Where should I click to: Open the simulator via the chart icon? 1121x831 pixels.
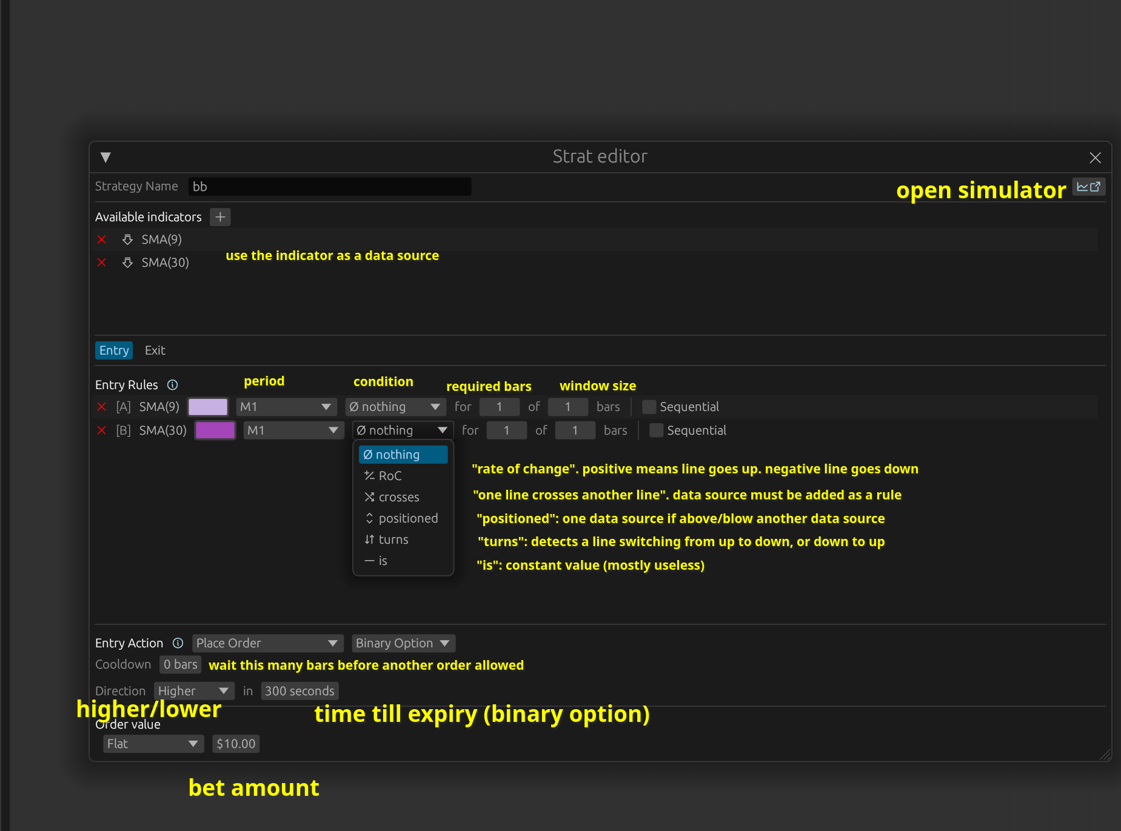click(1088, 187)
